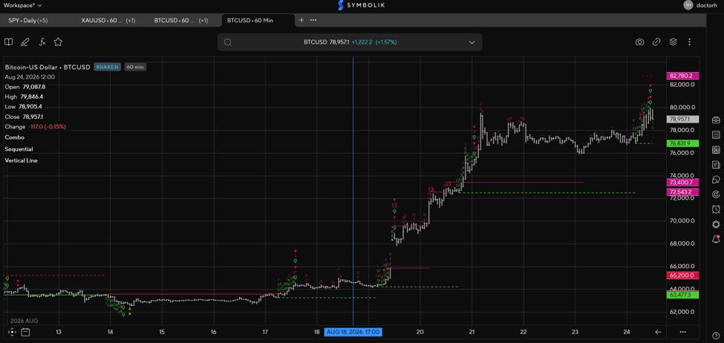Screen dimensions: 724x343
Task: Click the crosshair recenter icon on time axis
Action: click(12, 331)
